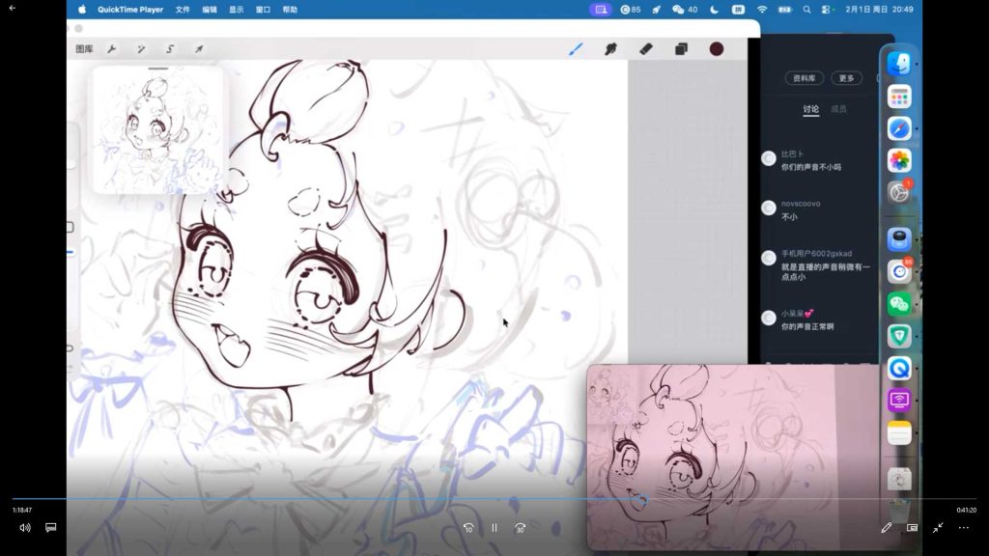The height and width of the screenshot is (556, 989).
Task: Pause the video playback
Action: [x=494, y=528]
